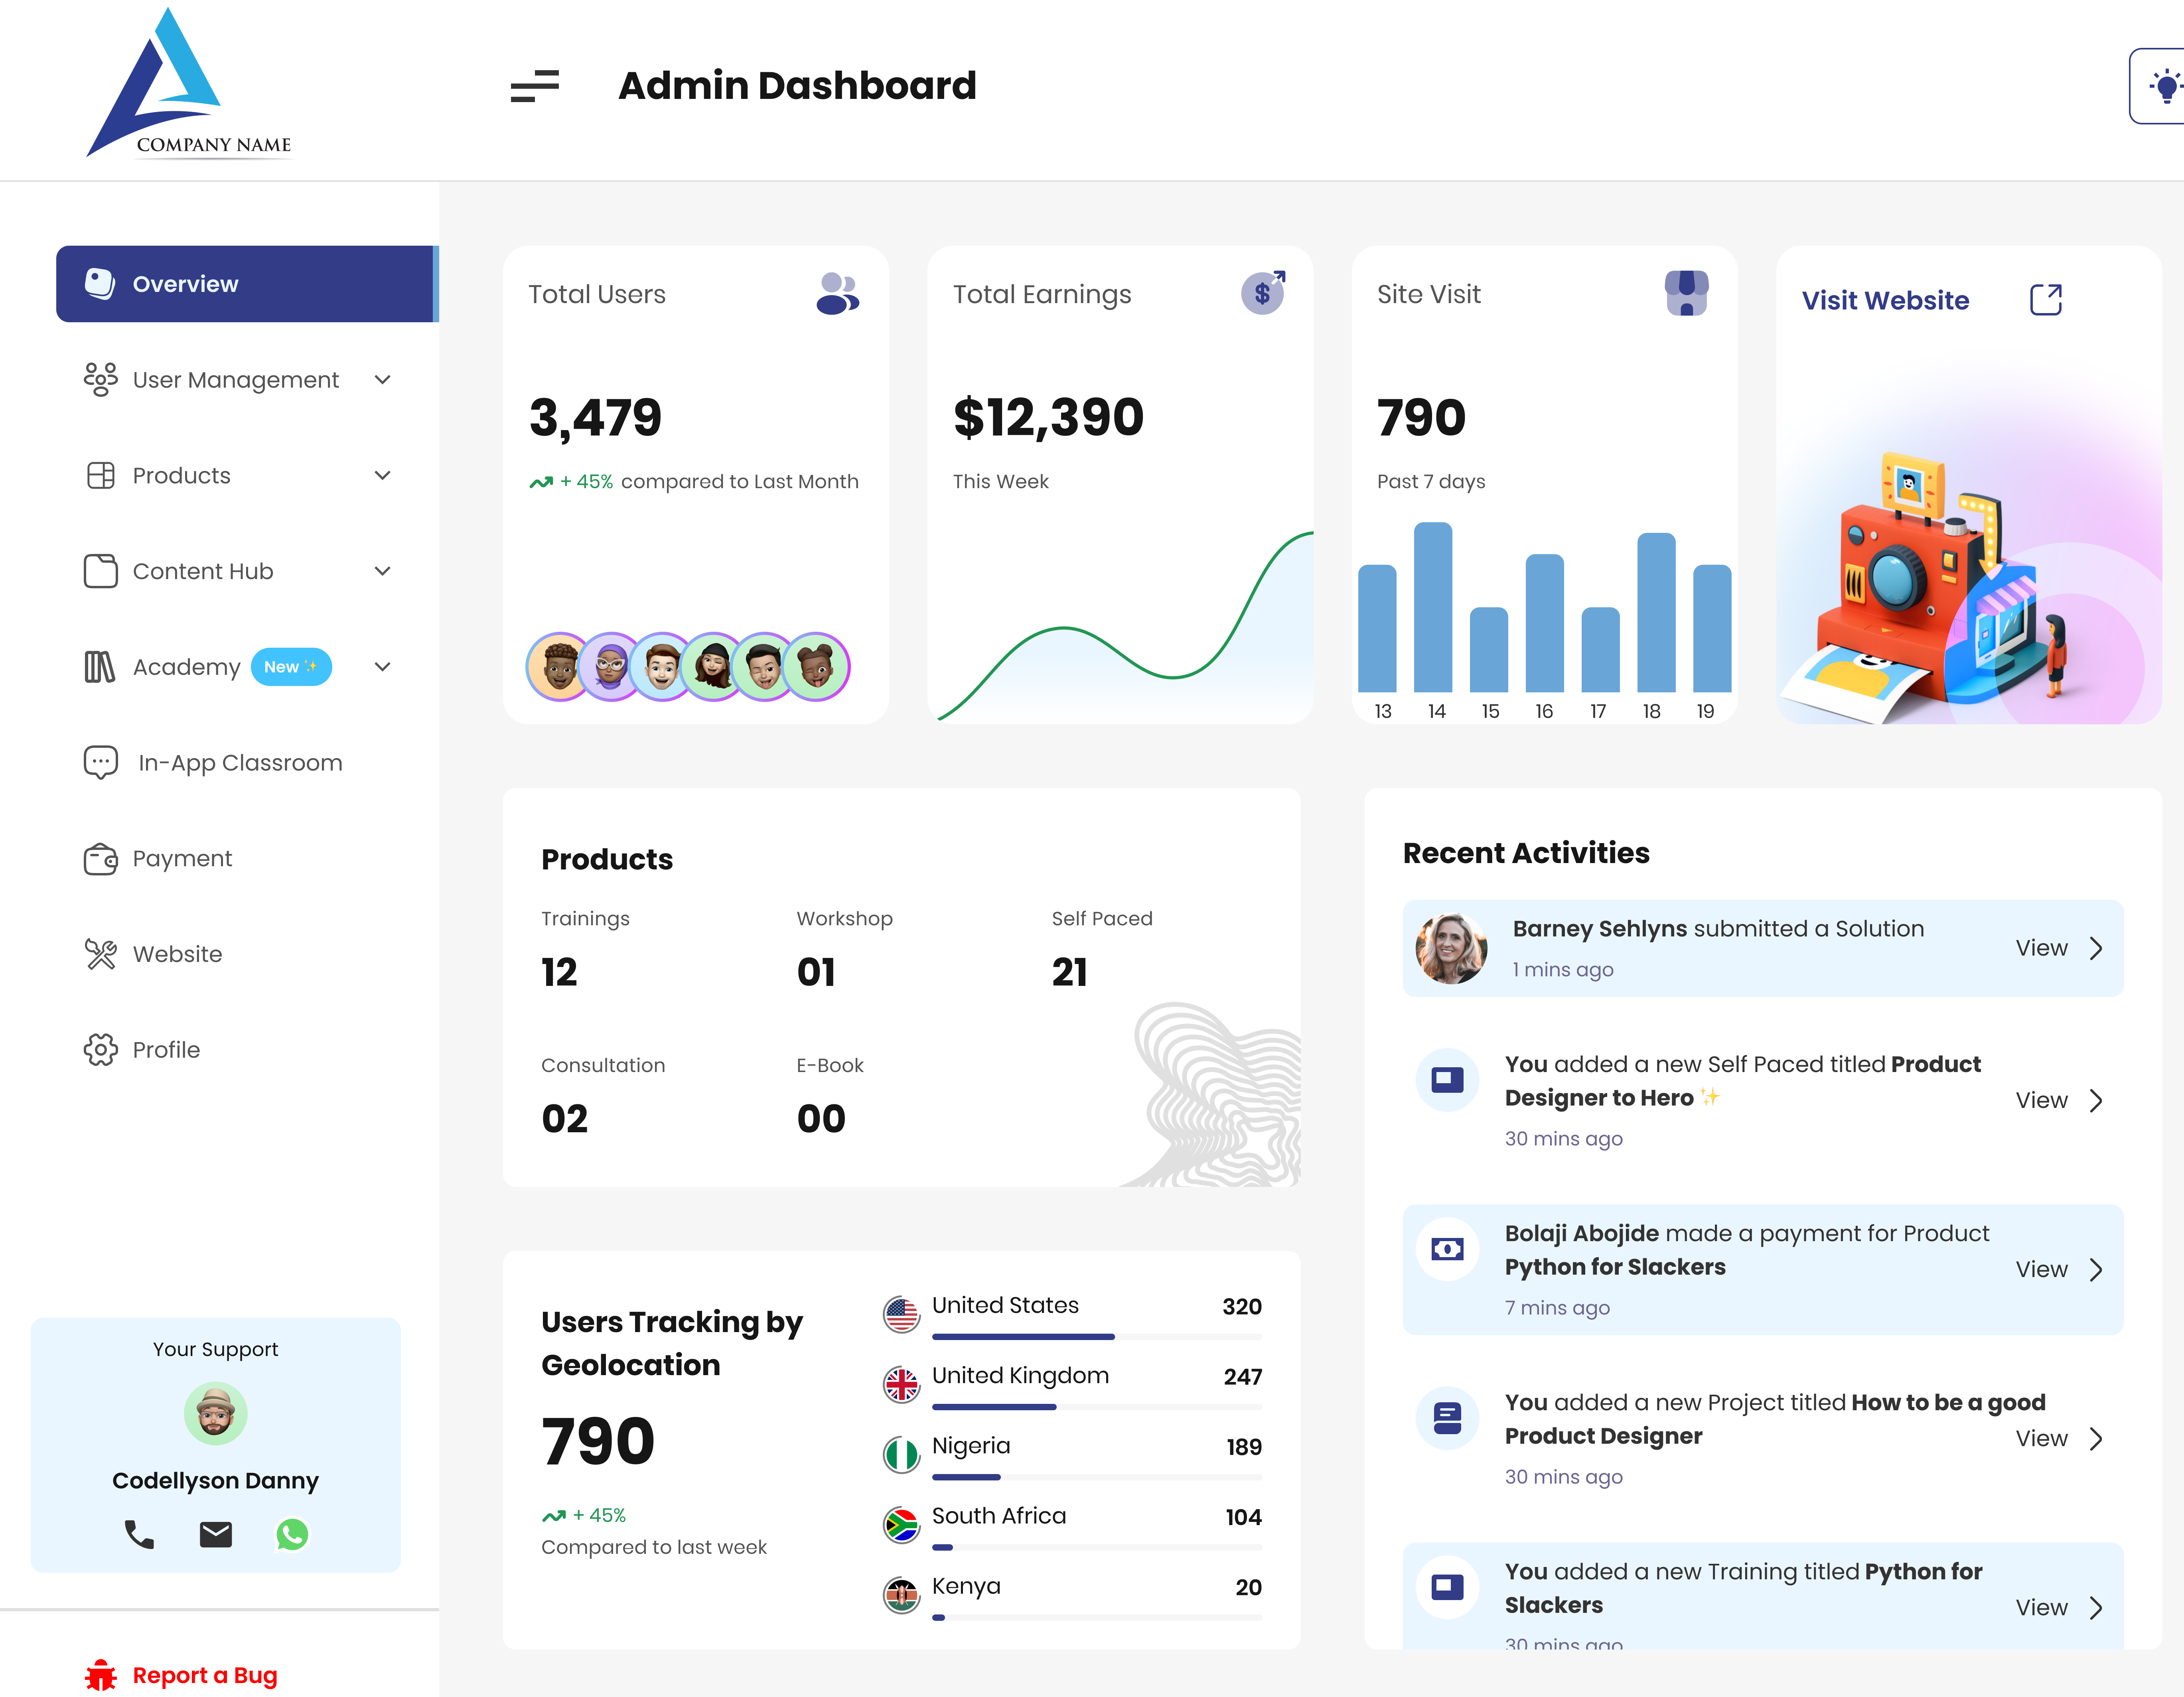
Task: Open WhatsApp support chat icon
Action: 292,1533
